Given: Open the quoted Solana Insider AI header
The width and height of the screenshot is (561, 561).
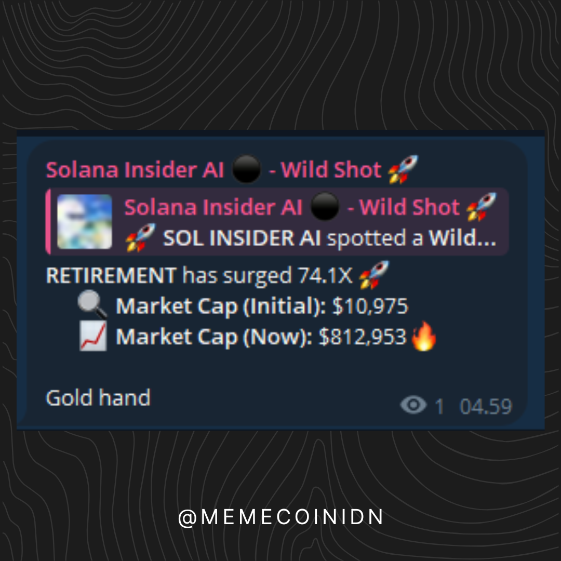Looking at the screenshot, I should [310, 207].
